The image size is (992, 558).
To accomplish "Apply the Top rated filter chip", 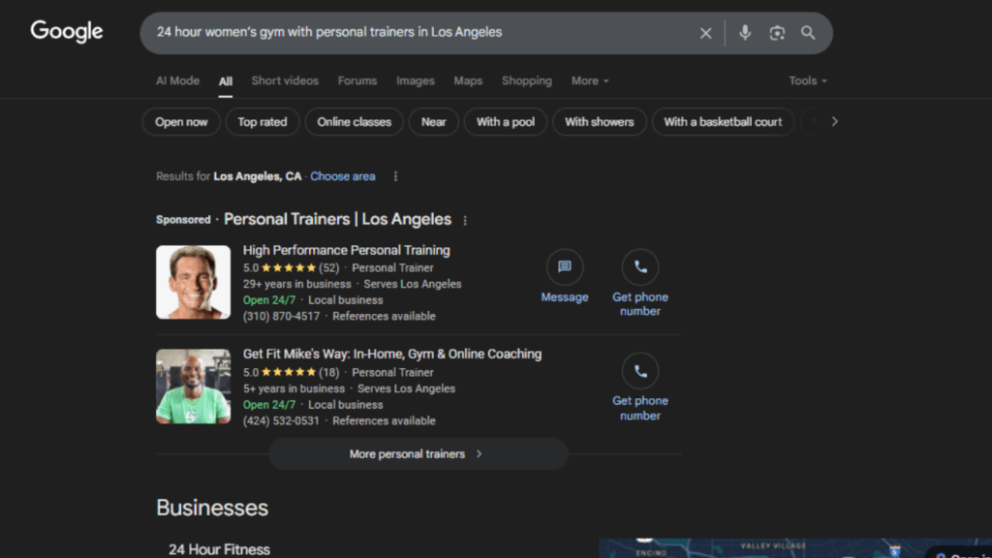I will point(262,122).
